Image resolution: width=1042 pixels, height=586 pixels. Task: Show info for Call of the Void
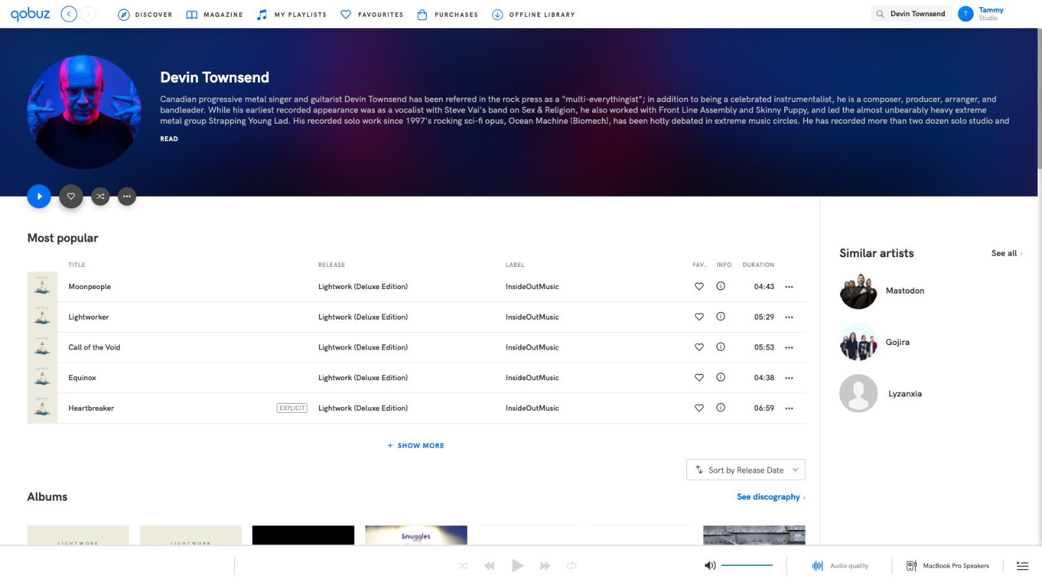(721, 347)
